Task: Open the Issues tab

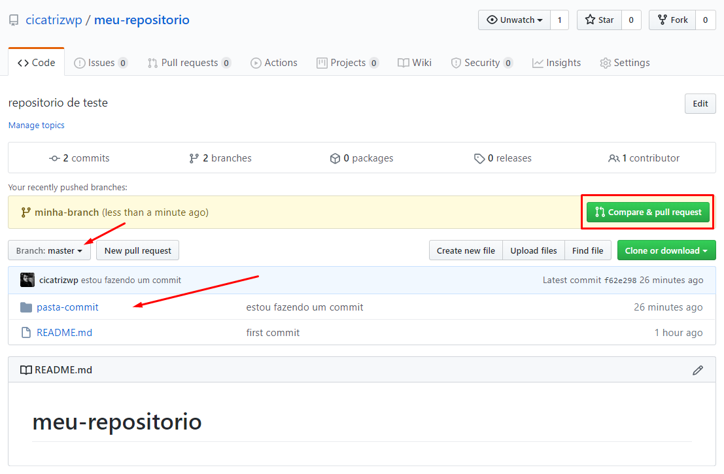Action: 101,63
